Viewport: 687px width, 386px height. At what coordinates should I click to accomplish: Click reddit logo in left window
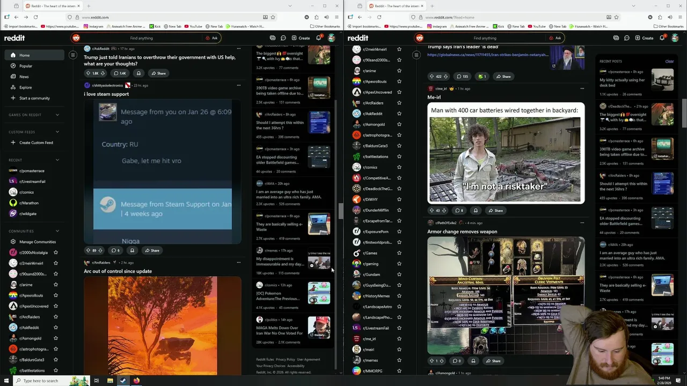pyautogui.click(x=14, y=38)
